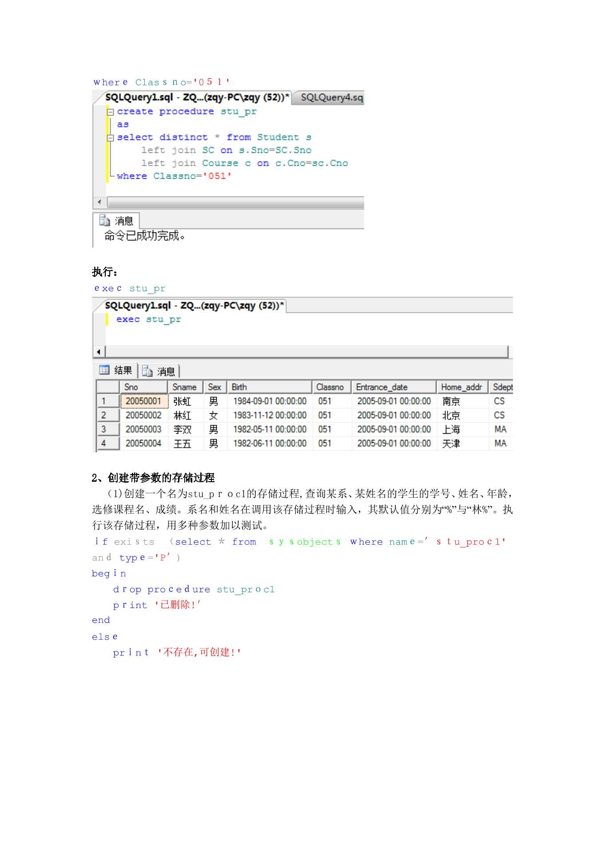Click the Sdept column header
This screenshot has height=855, width=604.
501,387
